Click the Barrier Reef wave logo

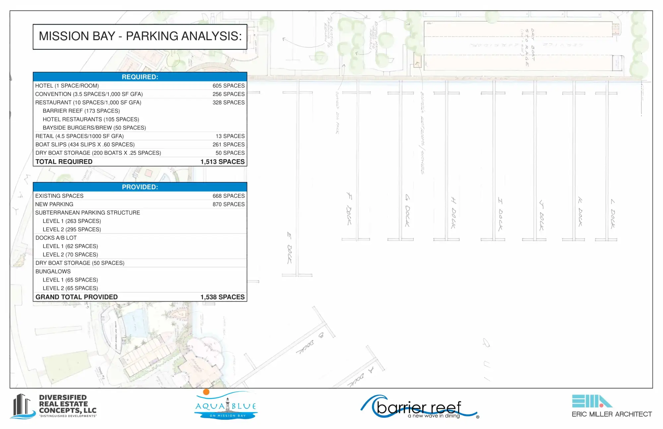click(x=419, y=407)
